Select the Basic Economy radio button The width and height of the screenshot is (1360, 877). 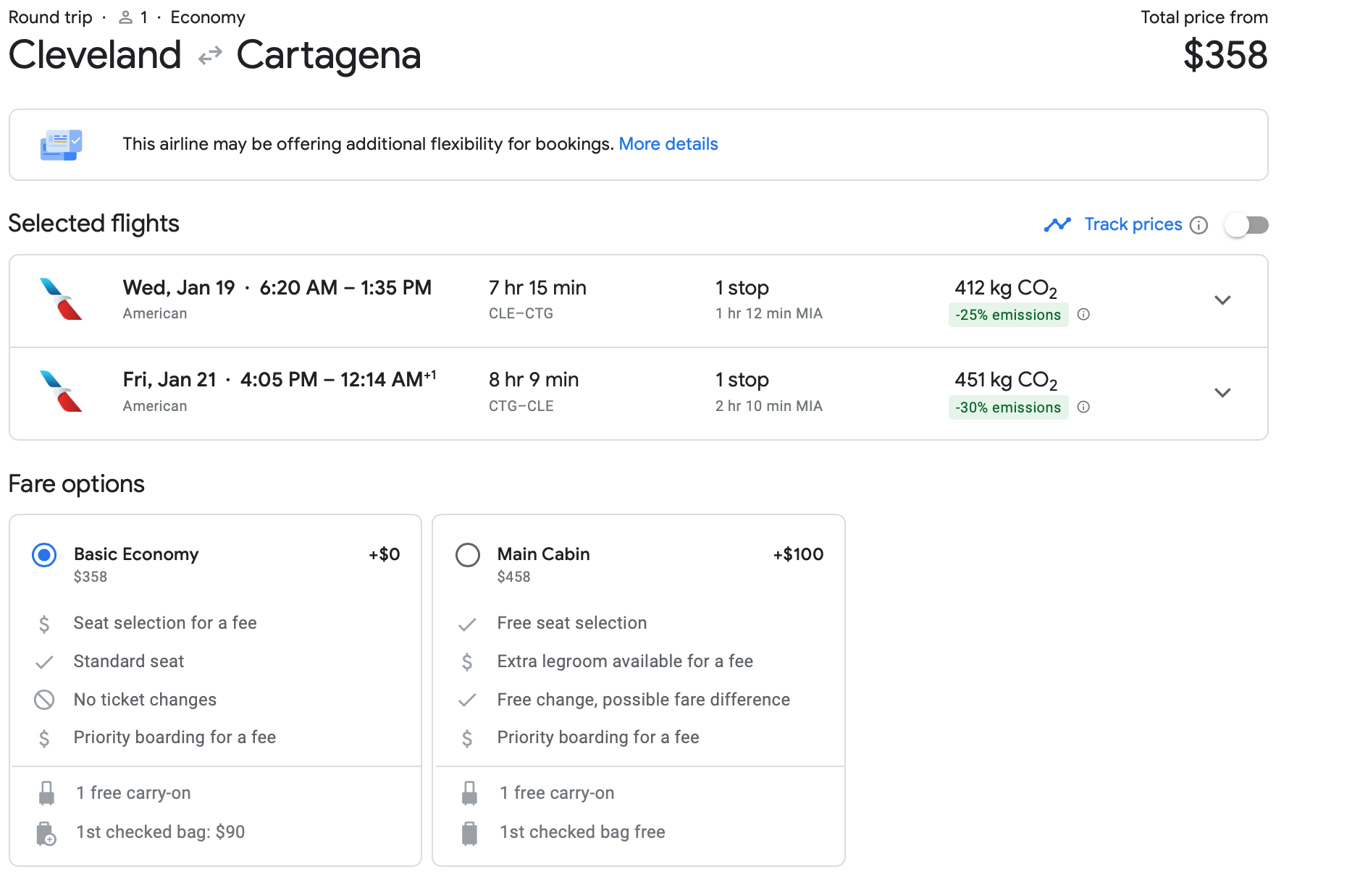pyautogui.click(x=44, y=555)
